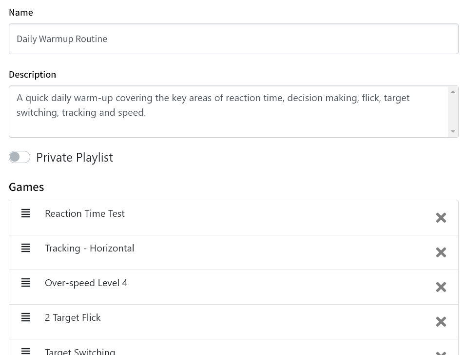Click the drag handle for 2 Target Flick
The image size is (466, 355).
point(26,317)
